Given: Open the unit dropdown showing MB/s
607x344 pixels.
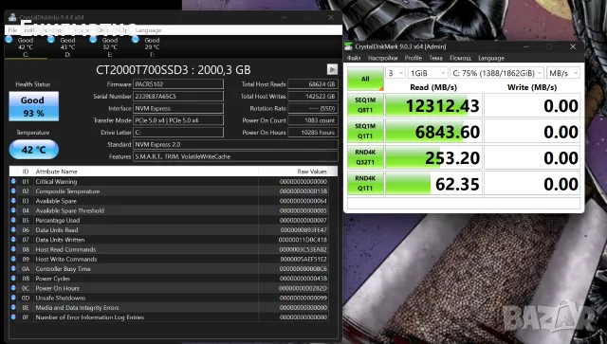Looking at the screenshot, I should pos(562,73).
